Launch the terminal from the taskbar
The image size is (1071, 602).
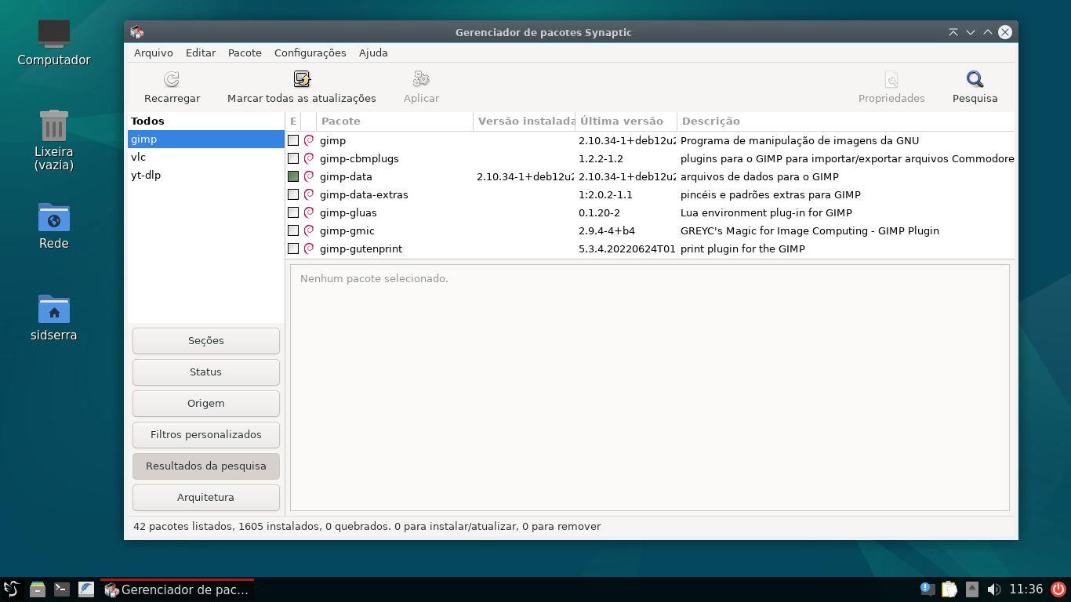pos(62,589)
